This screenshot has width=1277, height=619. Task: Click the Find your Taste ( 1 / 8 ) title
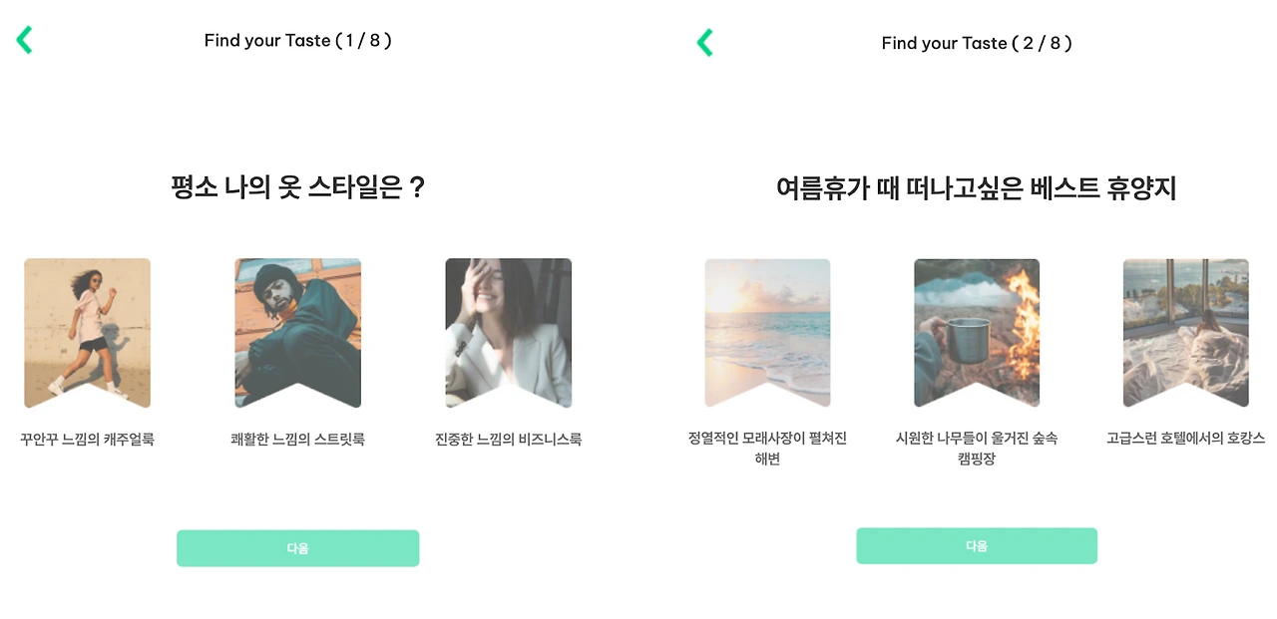[x=298, y=41]
